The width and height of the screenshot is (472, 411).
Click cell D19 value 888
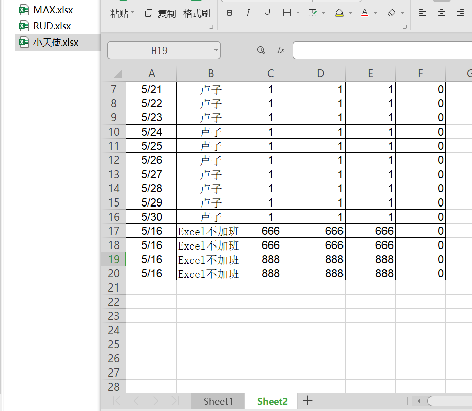click(x=320, y=259)
